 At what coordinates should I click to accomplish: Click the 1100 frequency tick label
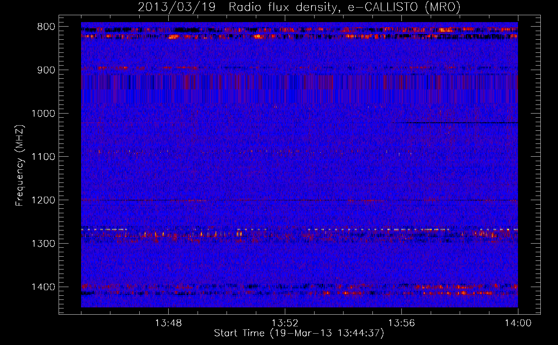point(43,157)
